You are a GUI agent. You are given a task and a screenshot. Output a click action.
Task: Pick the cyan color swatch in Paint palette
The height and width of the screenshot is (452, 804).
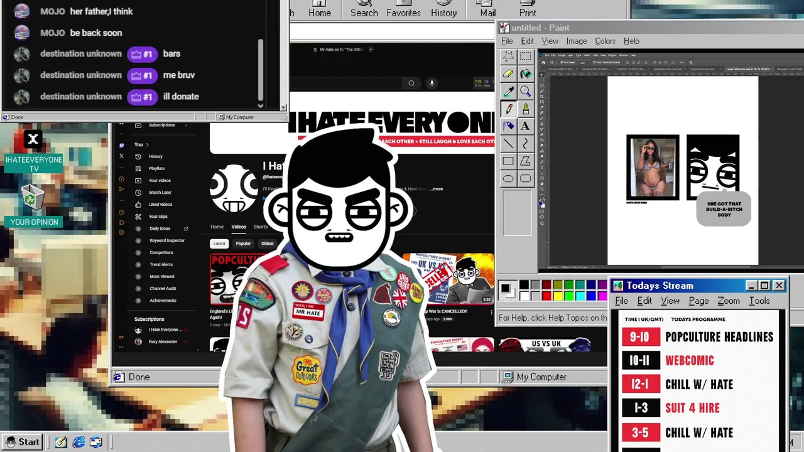tap(580, 296)
